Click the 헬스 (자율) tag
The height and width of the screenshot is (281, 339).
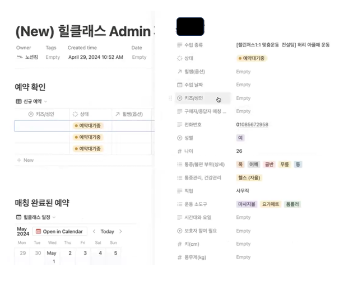(249, 178)
